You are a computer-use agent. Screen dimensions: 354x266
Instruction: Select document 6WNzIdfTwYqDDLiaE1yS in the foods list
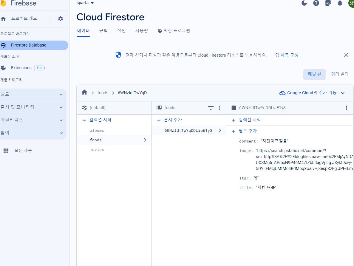188,131
